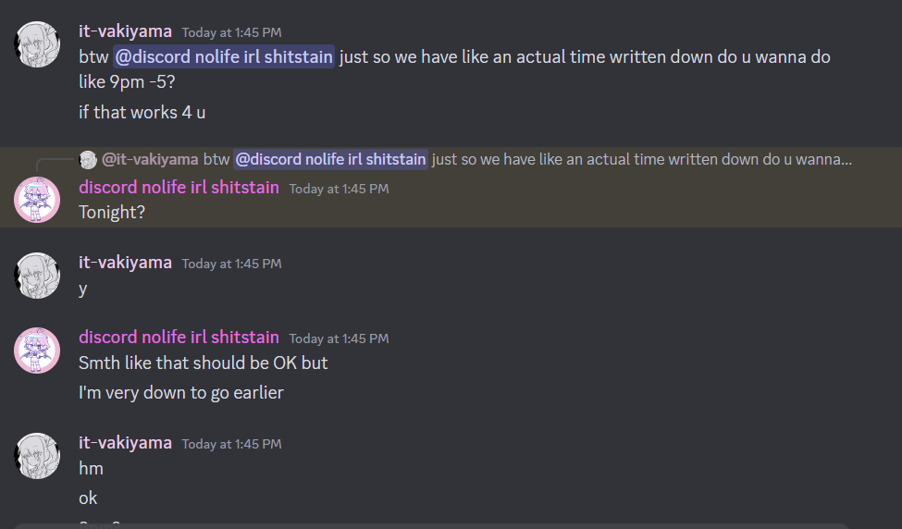
Task: Click the tiny avatar in the reply preview
Action: click(88, 159)
